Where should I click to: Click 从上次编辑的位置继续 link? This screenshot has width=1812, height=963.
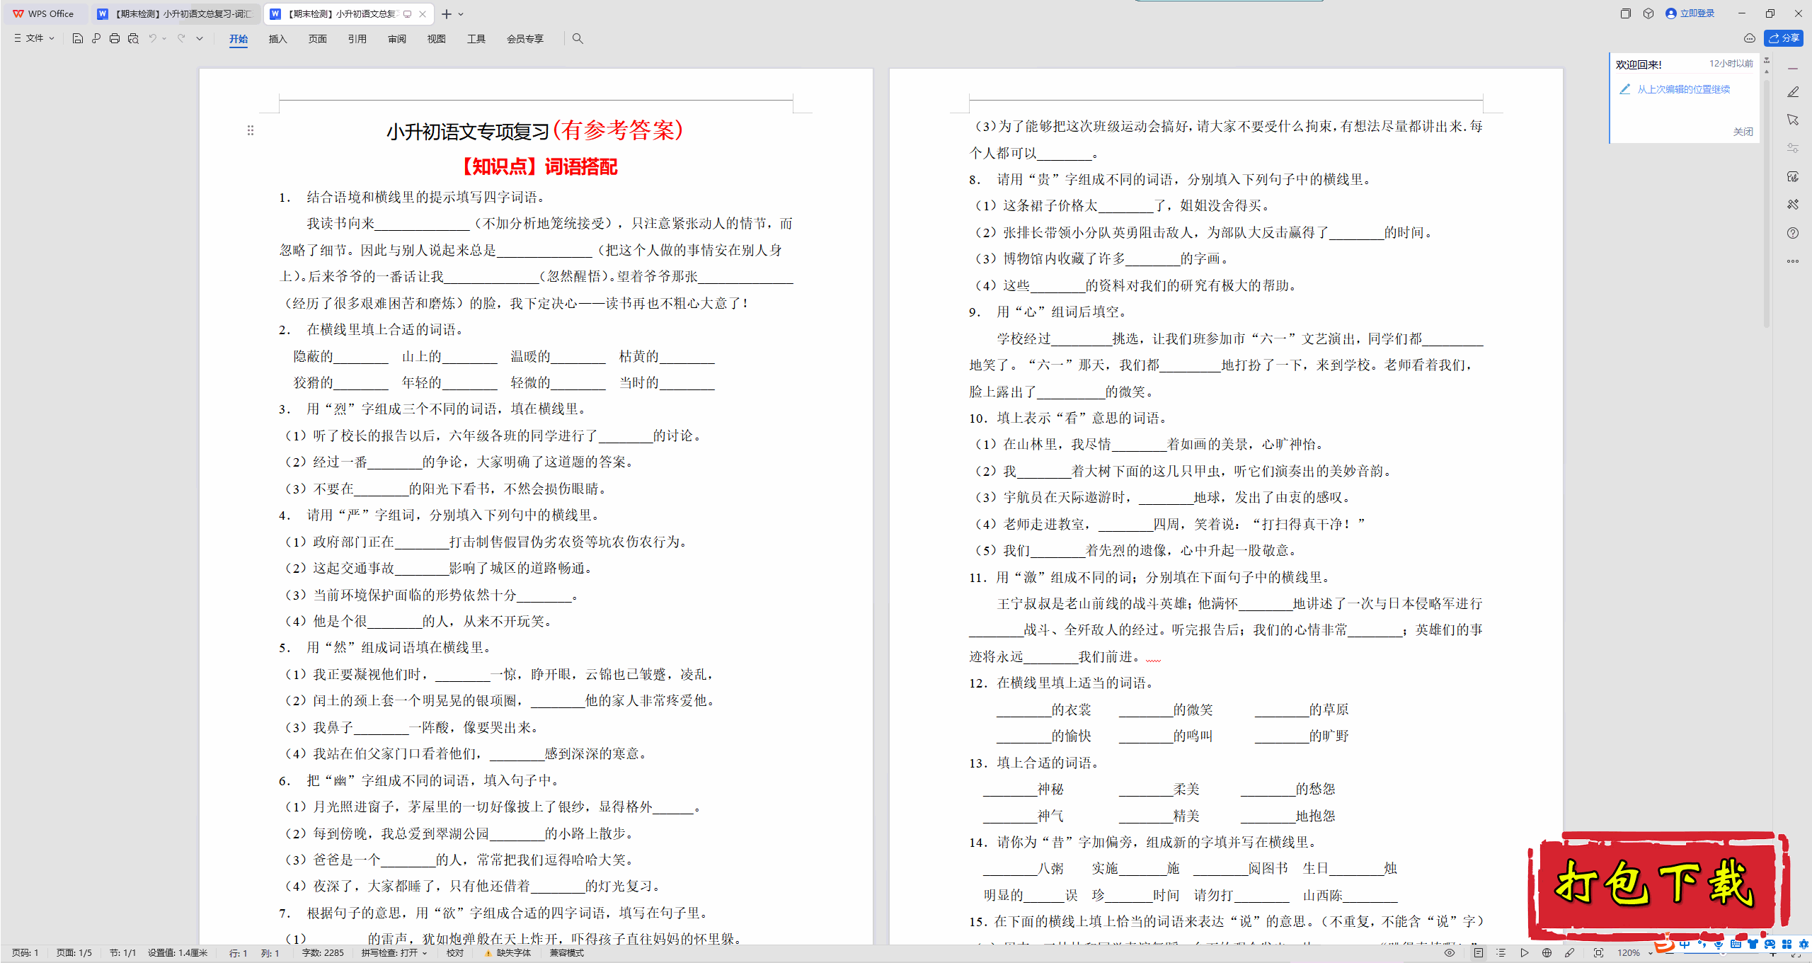[x=1684, y=89]
